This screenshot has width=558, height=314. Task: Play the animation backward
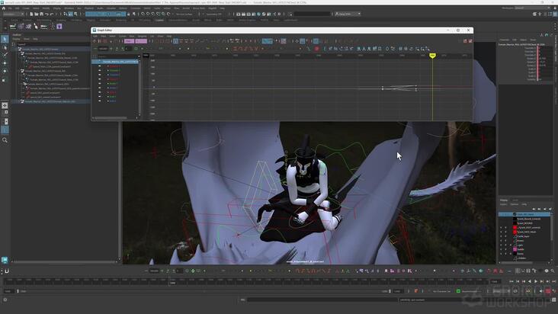coord(530,281)
